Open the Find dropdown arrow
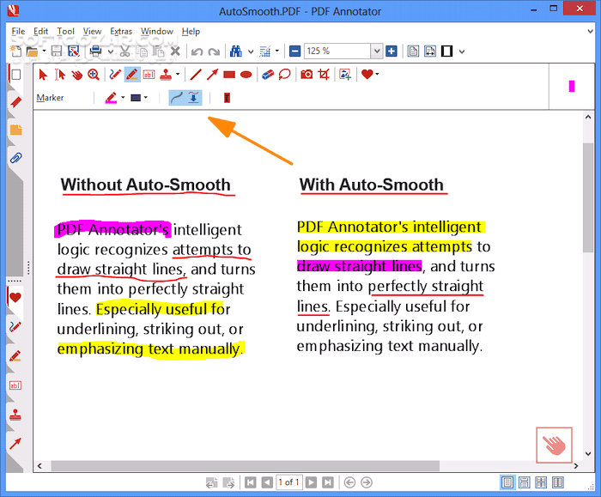 (x=251, y=52)
